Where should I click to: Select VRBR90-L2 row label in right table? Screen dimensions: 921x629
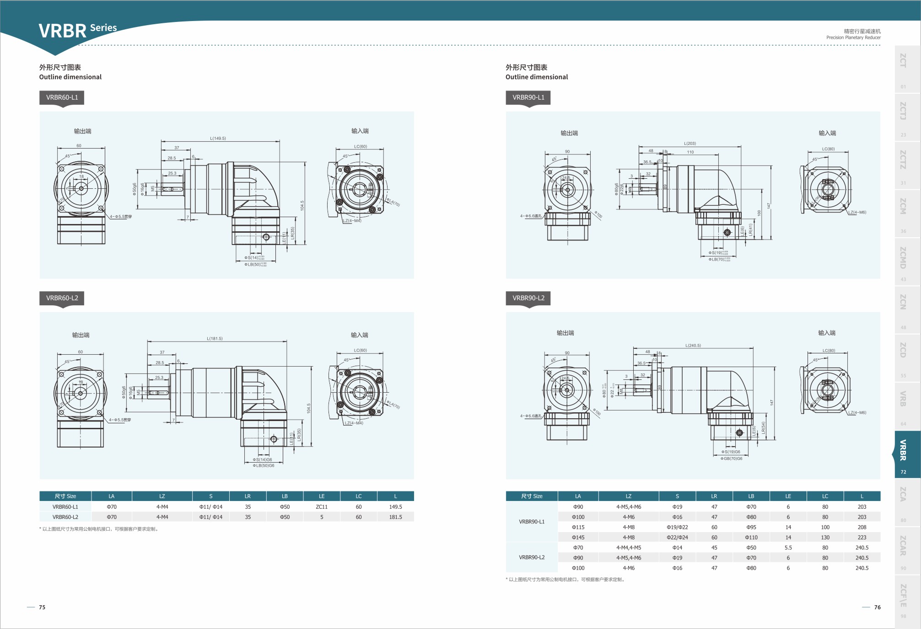coord(532,558)
